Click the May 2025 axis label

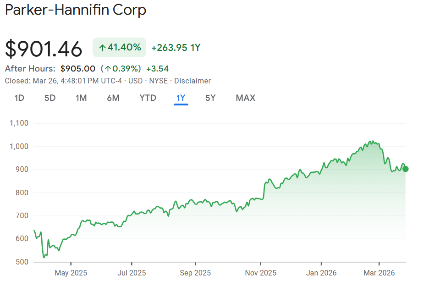[71, 273]
